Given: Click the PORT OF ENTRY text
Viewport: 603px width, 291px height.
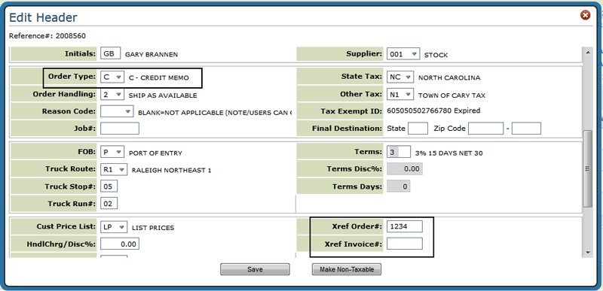Looking at the screenshot, I should pos(155,153).
